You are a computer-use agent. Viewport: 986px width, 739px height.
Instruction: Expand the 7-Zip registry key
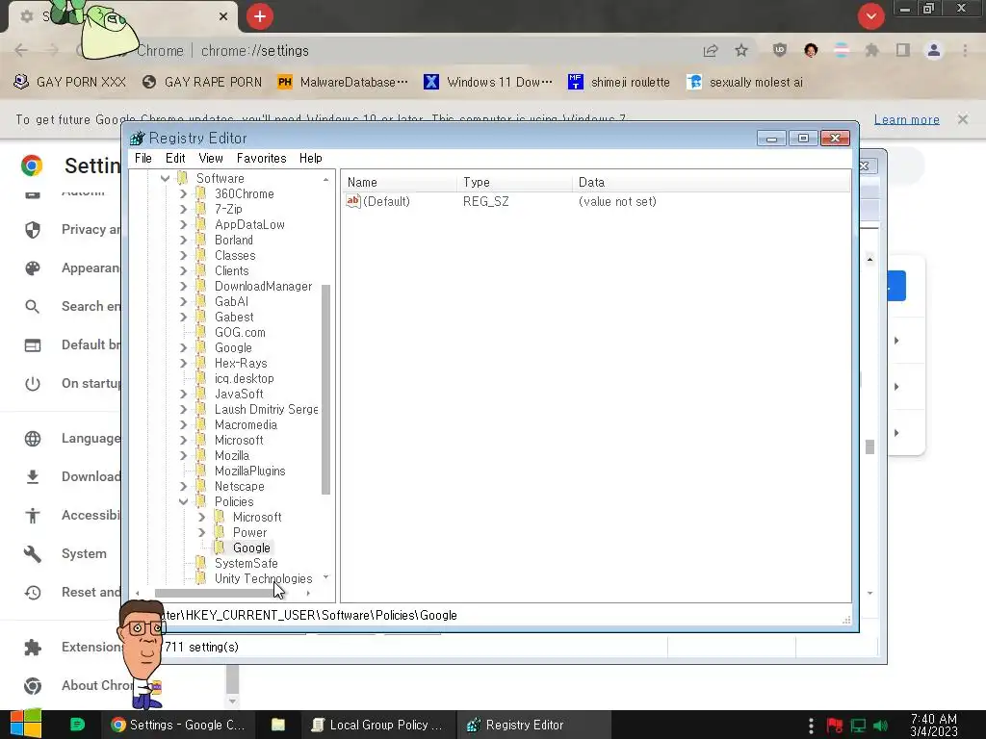click(x=183, y=209)
